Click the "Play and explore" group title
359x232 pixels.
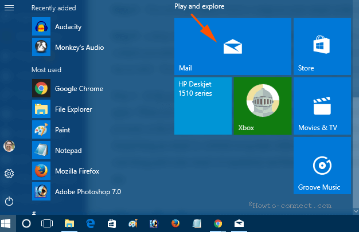click(x=199, y=6)
